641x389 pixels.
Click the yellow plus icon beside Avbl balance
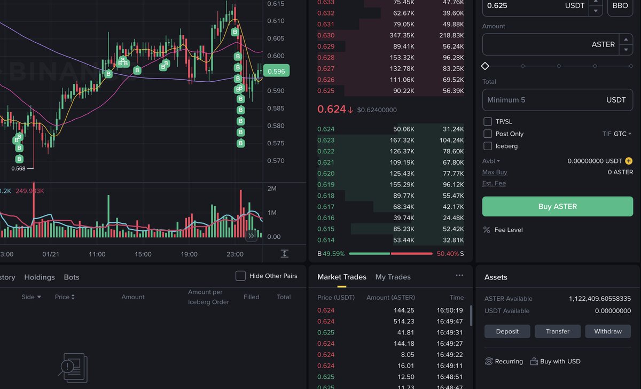tap(629, 161)
